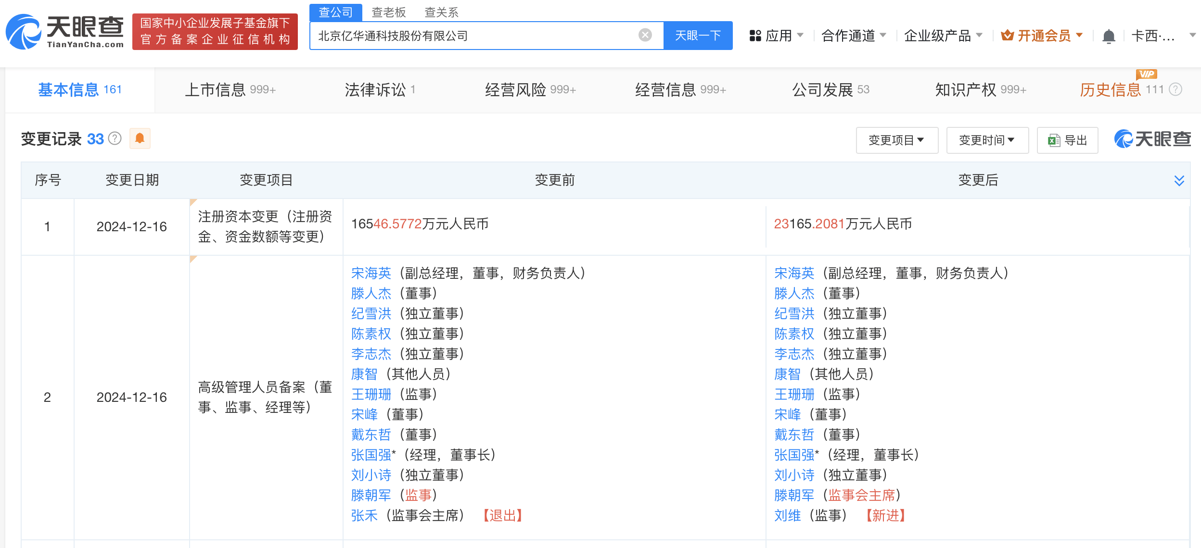
Task: Open help icon beside 变更记录 33
Action: [x=115, y=138]
